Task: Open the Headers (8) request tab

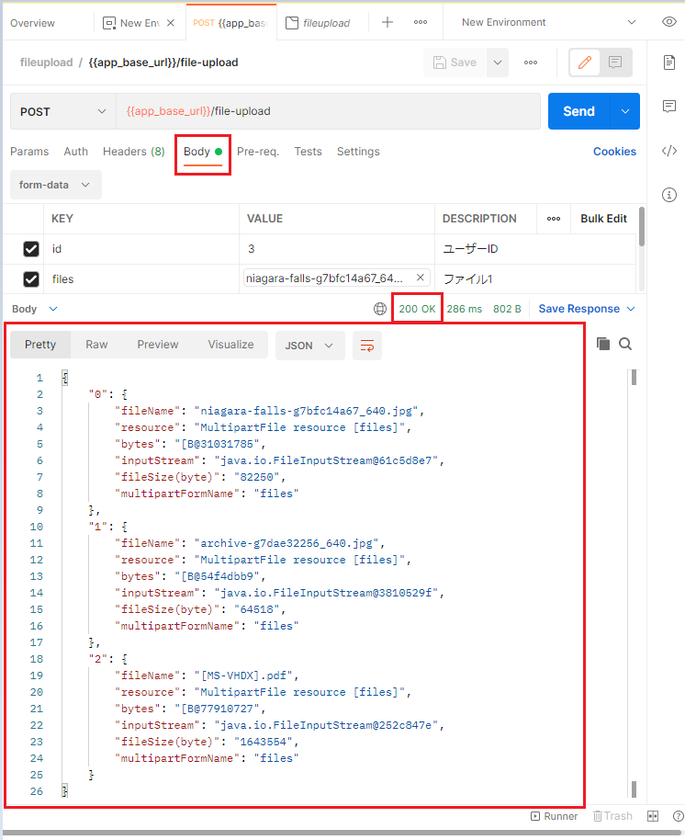Action: (x=133, y=152)
